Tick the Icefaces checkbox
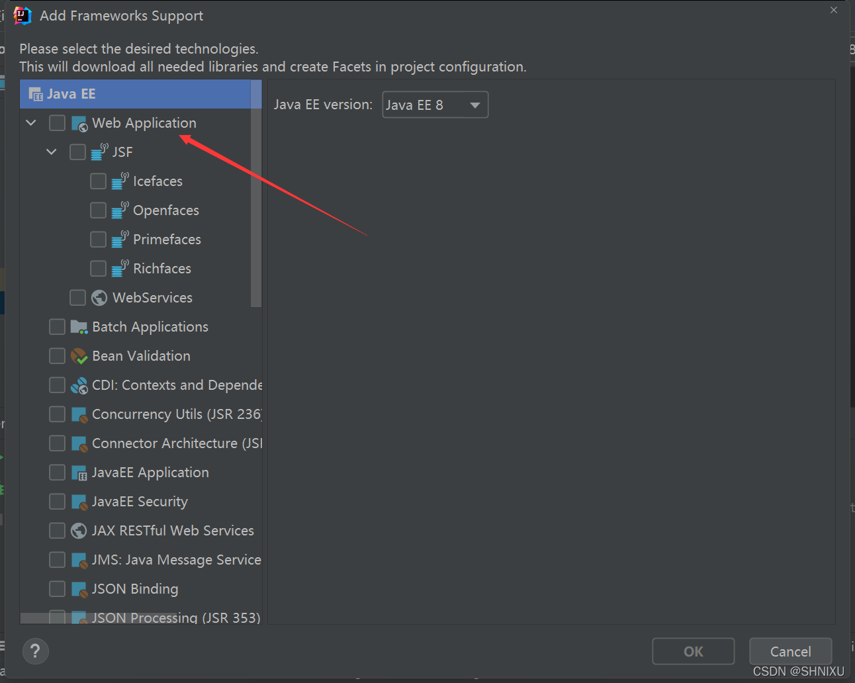 click(98, 181)
